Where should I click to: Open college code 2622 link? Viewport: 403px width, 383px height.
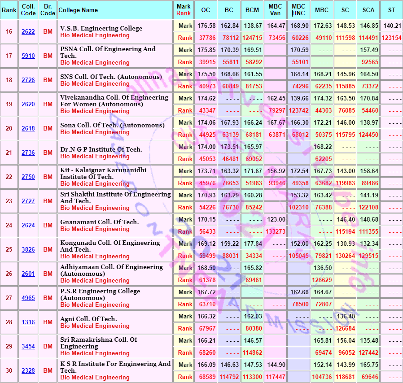28,31
